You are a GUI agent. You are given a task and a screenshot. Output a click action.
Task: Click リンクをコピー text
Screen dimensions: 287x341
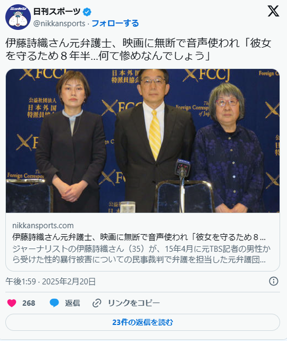pyautogui.click(x=134, y=303)
